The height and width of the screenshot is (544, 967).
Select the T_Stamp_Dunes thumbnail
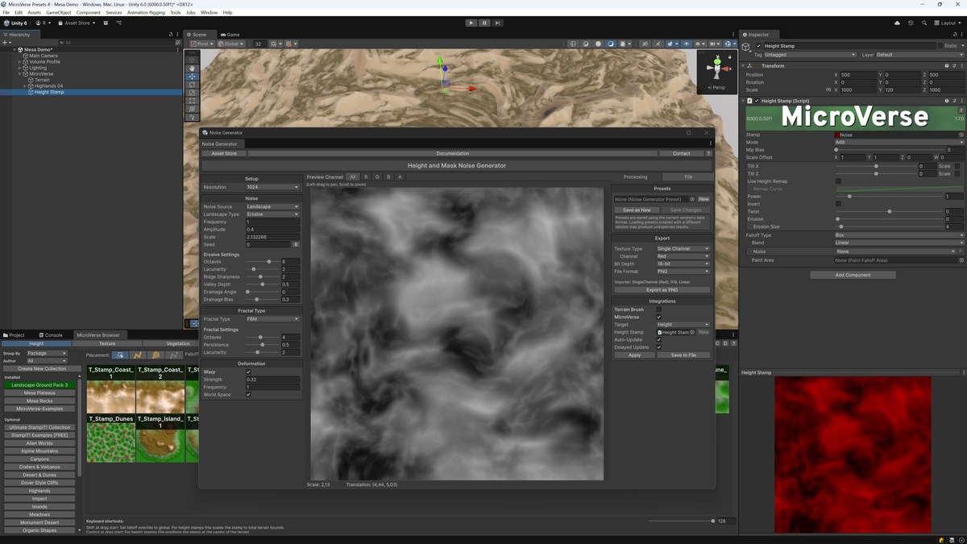[111, 442]
